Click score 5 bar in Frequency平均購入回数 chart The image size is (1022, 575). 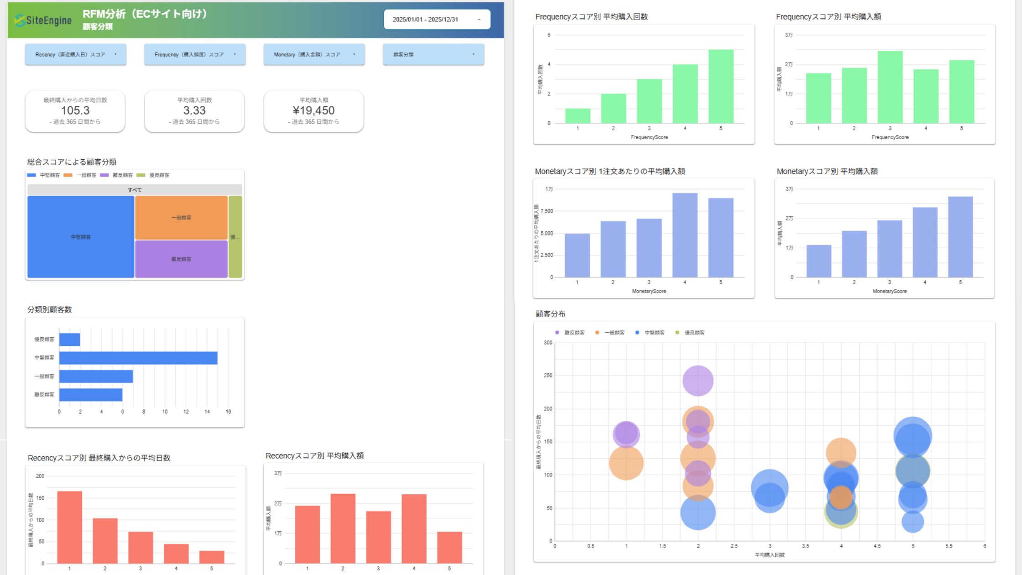click(721, 86)
